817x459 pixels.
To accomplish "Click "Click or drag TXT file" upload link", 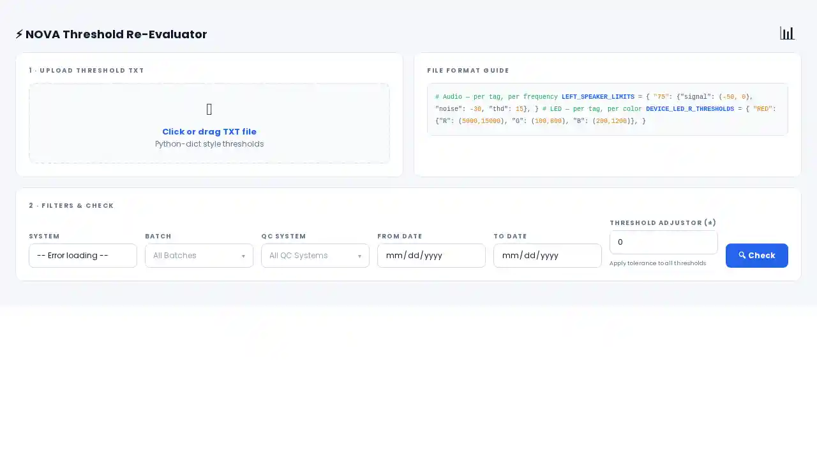I will [209, 132].
